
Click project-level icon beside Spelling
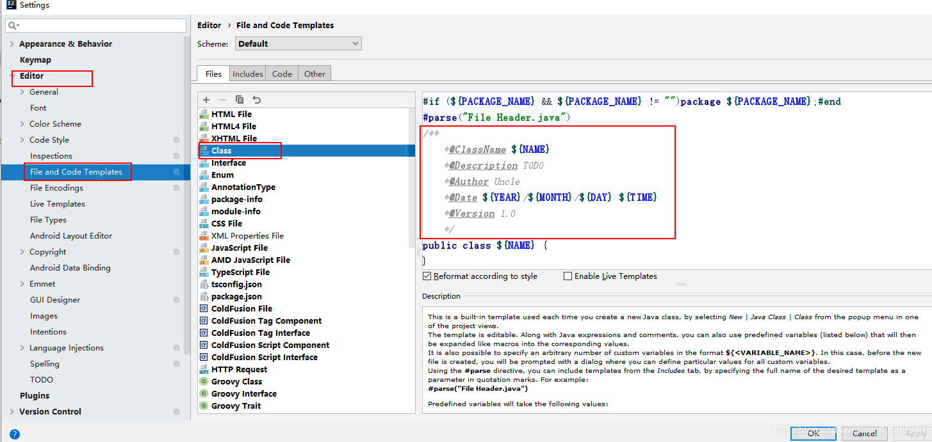tap(177, 364)
